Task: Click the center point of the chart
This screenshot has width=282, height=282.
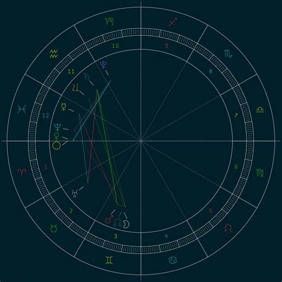Action: coord(141,141)
